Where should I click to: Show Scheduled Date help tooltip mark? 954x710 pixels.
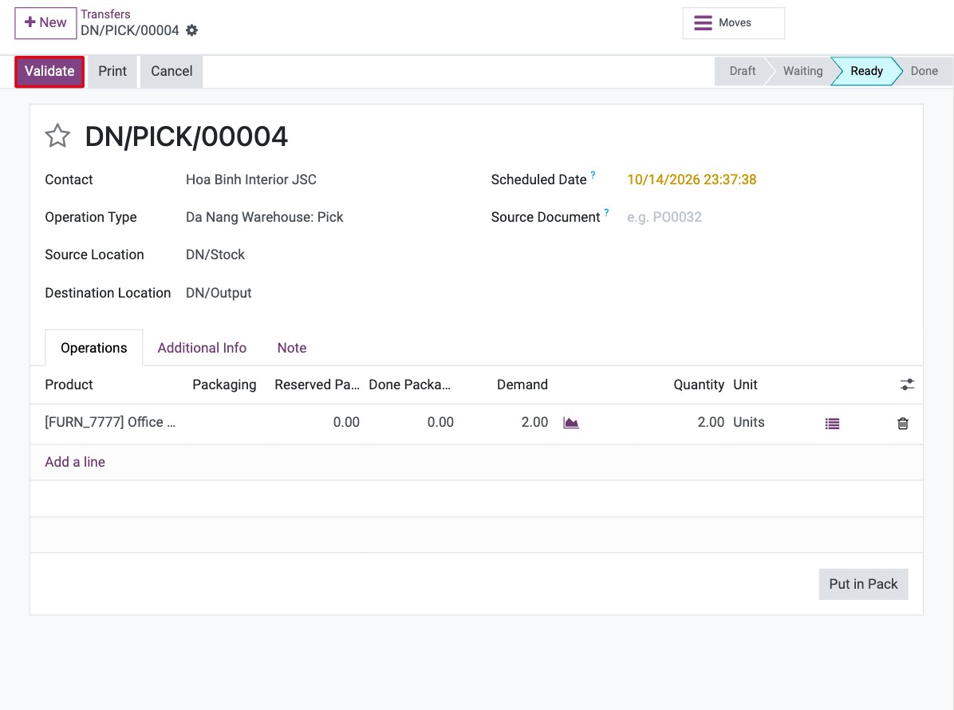pyautogui.click(x=593, y=176)
